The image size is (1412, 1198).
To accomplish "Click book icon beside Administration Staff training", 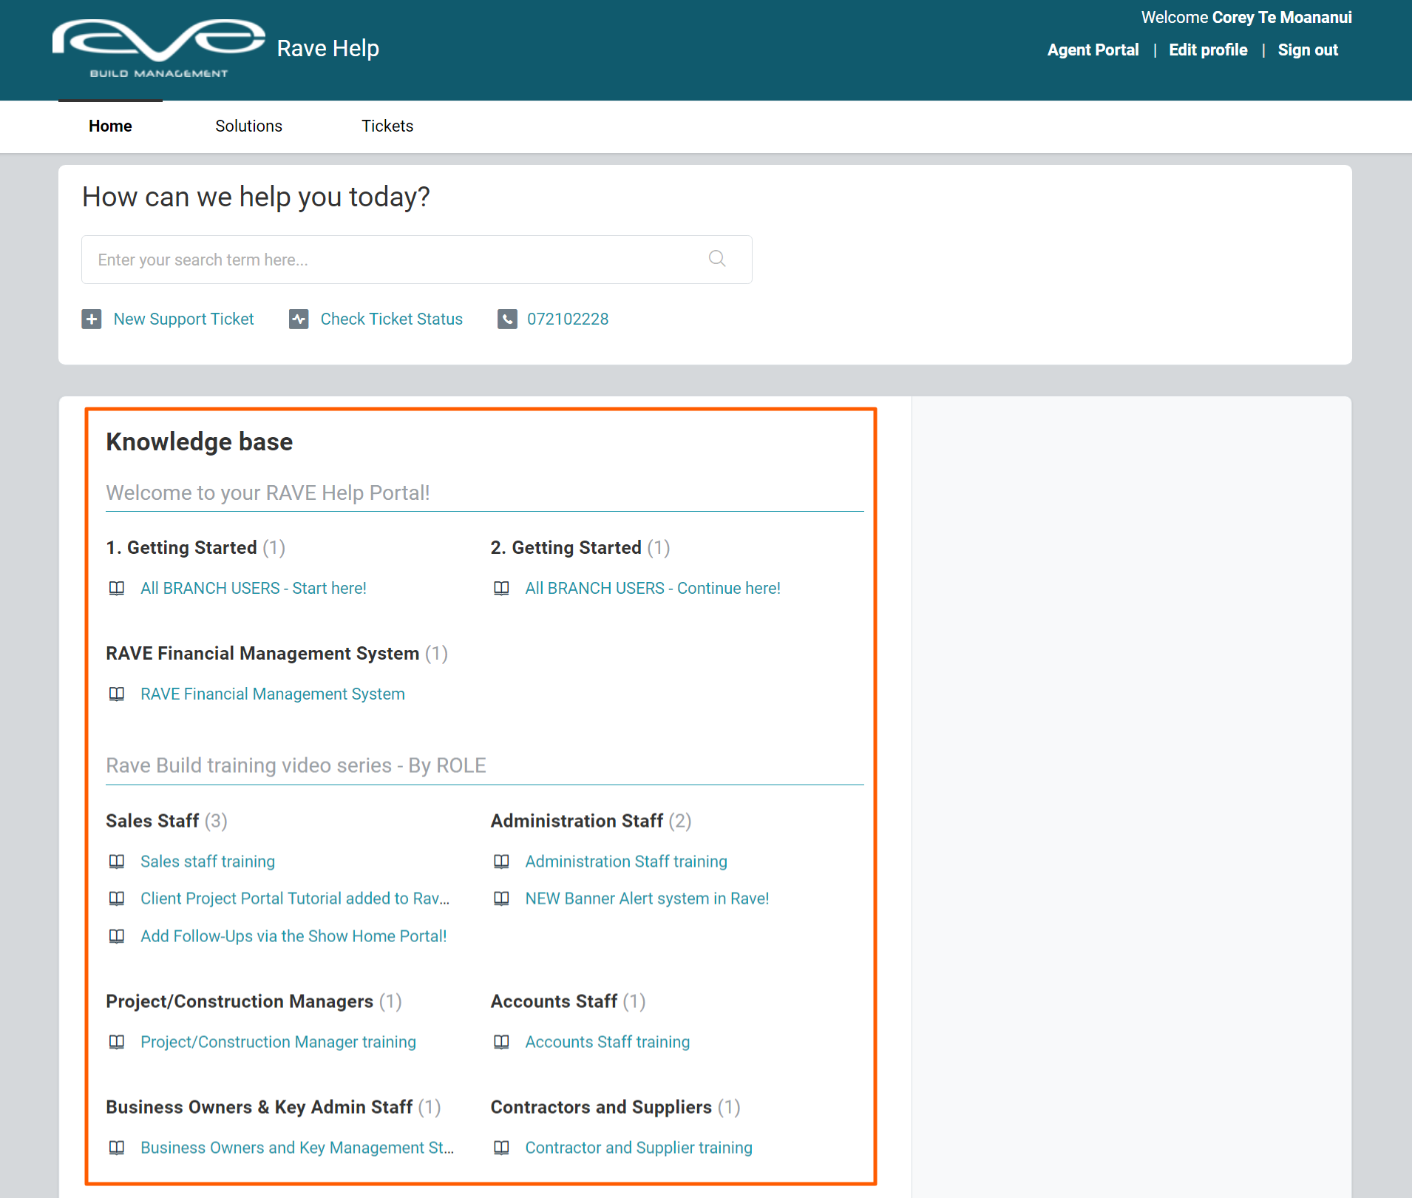I will click(x=501, y=862).
